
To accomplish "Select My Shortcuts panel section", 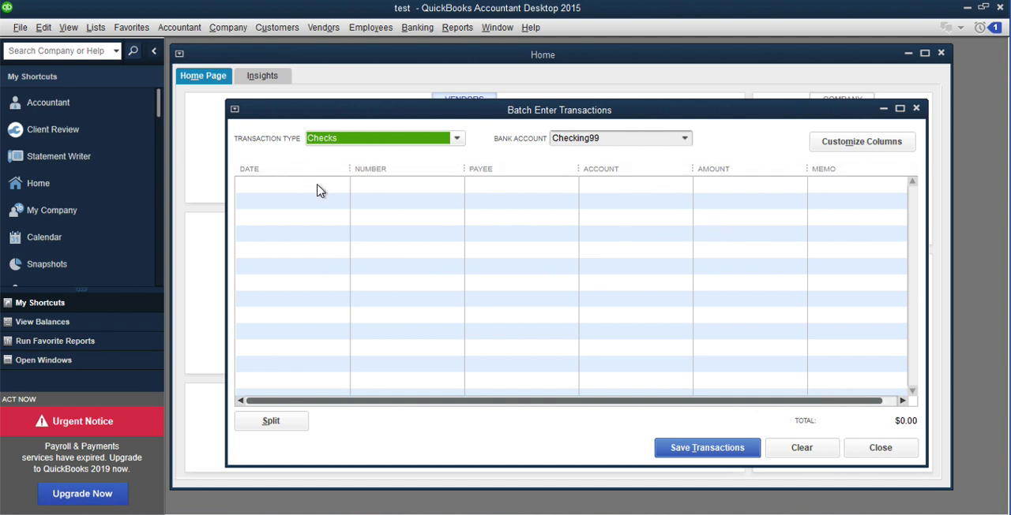I will pyautogui.click(x=82, y=303).
